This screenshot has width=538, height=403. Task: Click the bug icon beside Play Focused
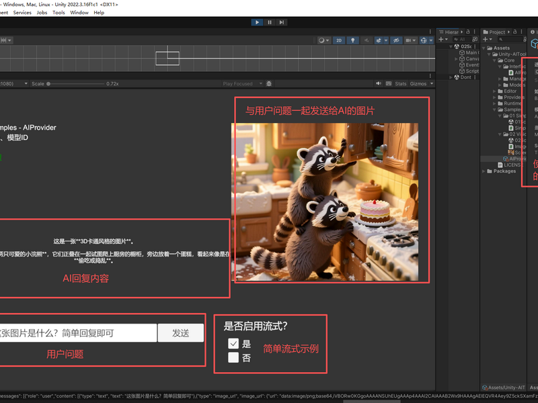269,83
